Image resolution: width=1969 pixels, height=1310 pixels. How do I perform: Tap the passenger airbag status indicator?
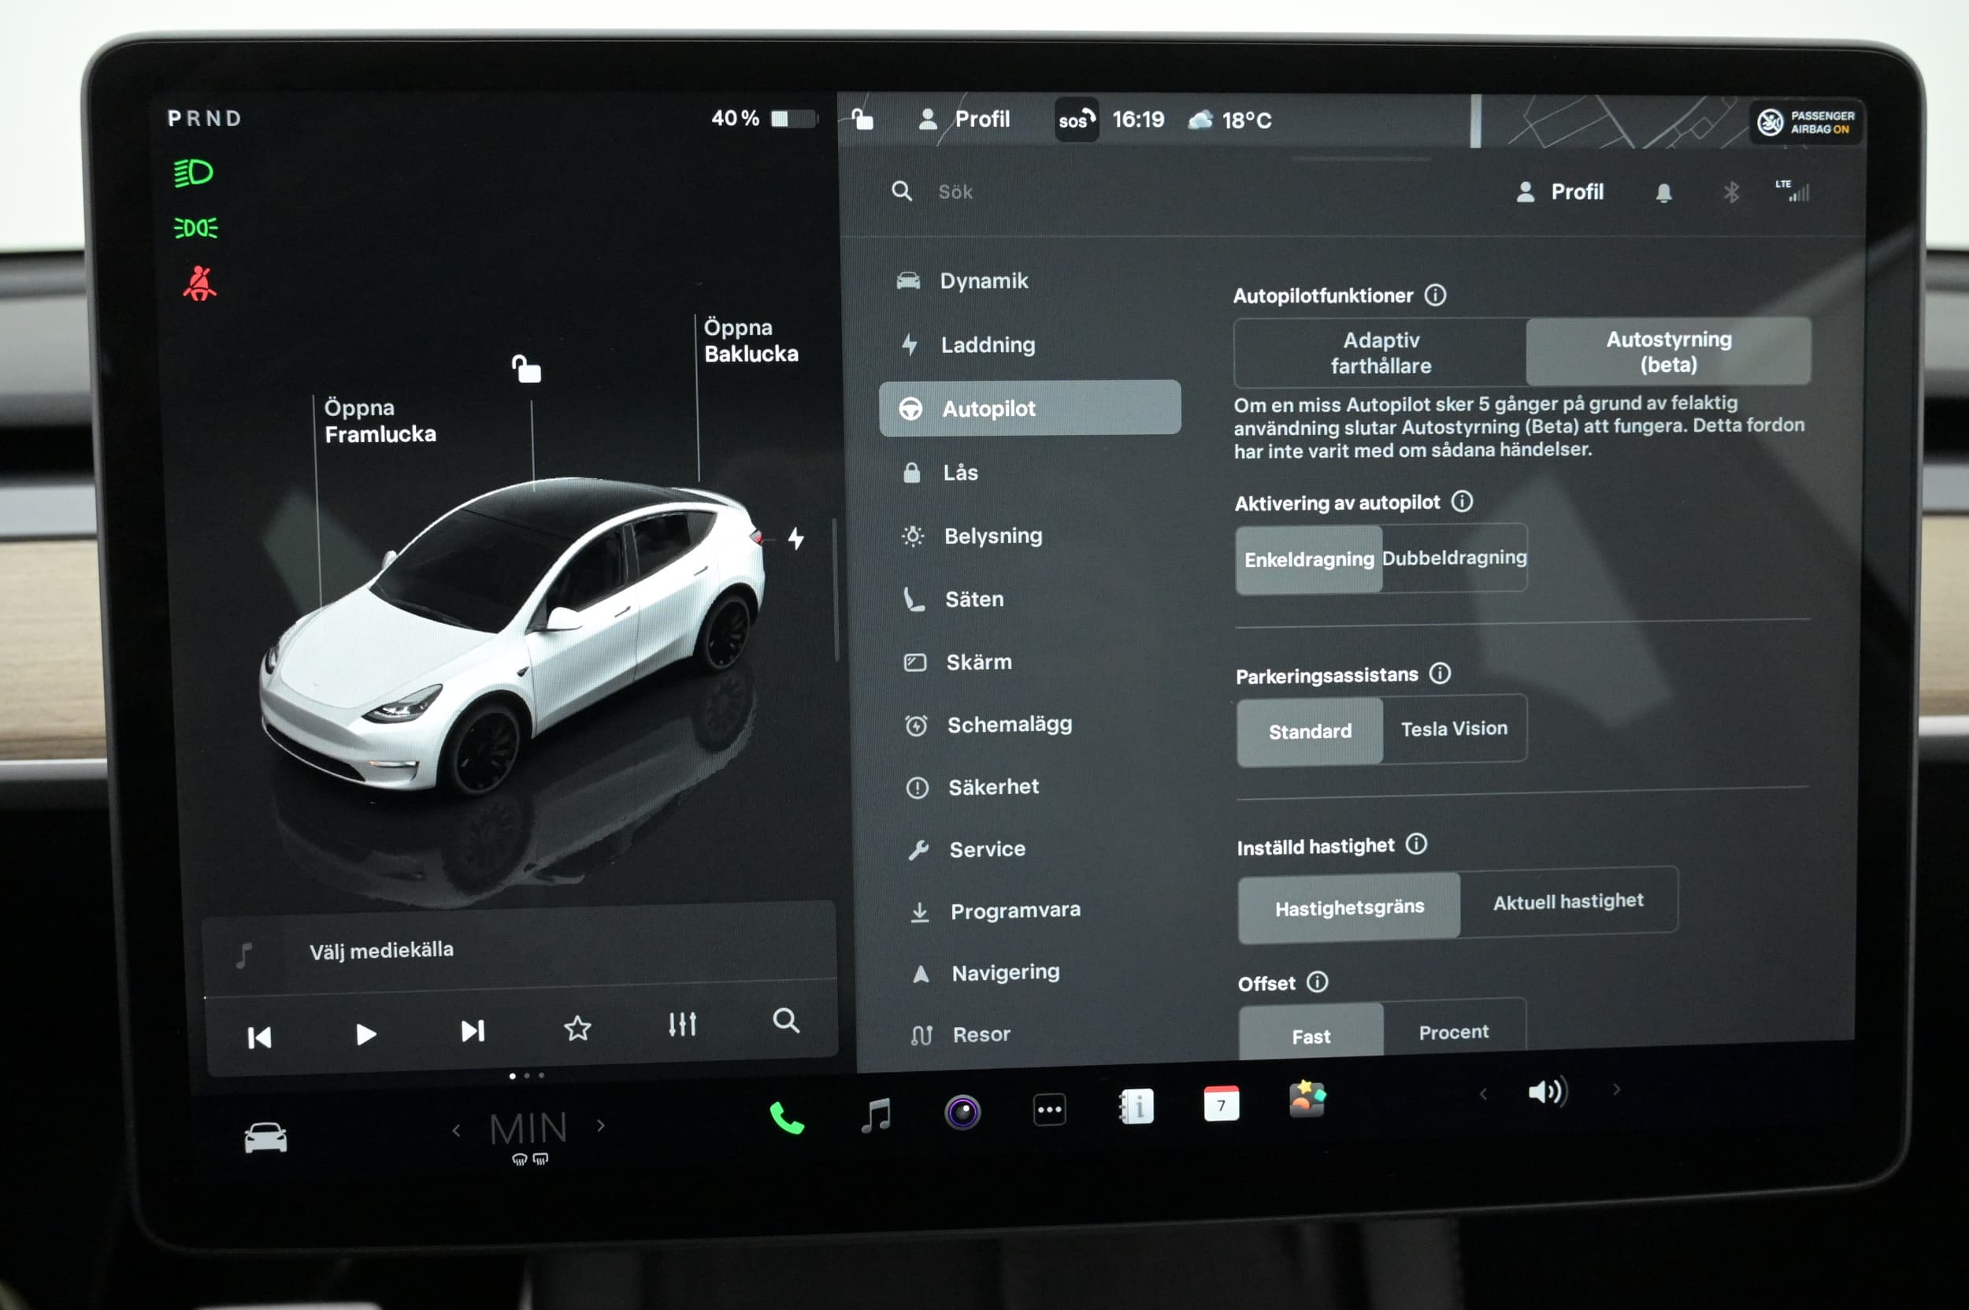(x=1805, y=123)
